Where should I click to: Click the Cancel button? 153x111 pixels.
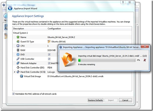point(125,100)
